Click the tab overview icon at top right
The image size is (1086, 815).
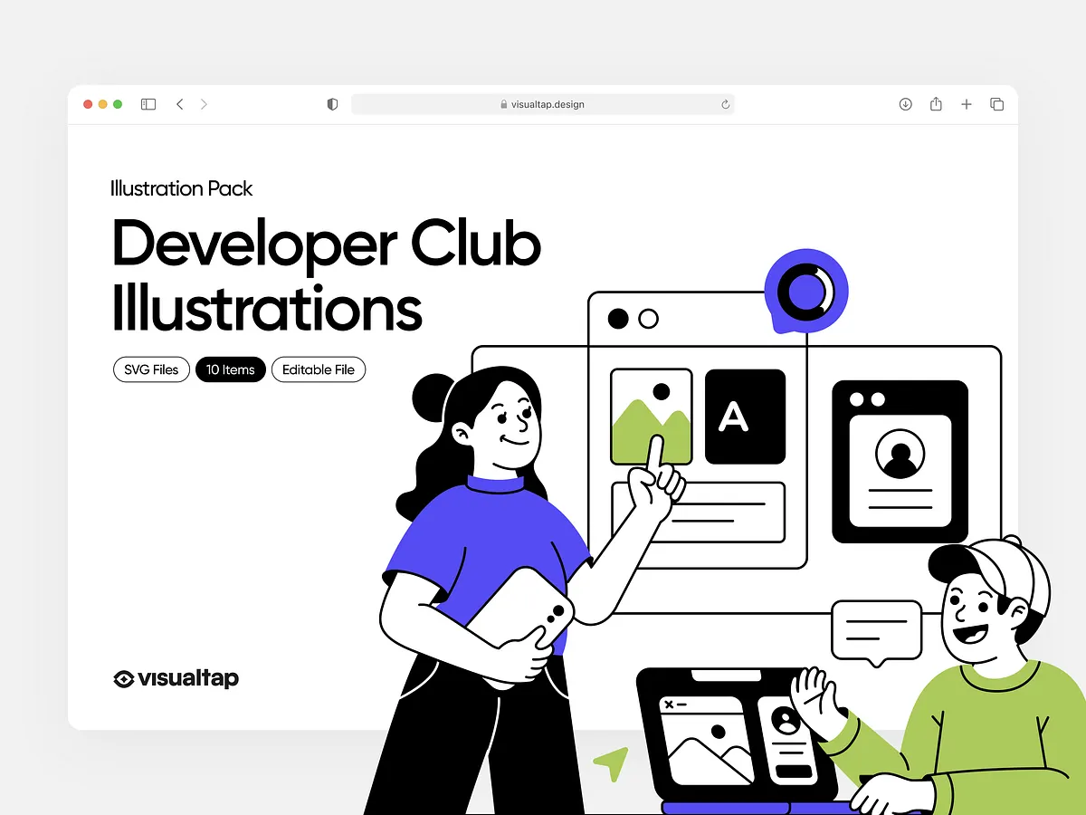click(x=996, y=104)
